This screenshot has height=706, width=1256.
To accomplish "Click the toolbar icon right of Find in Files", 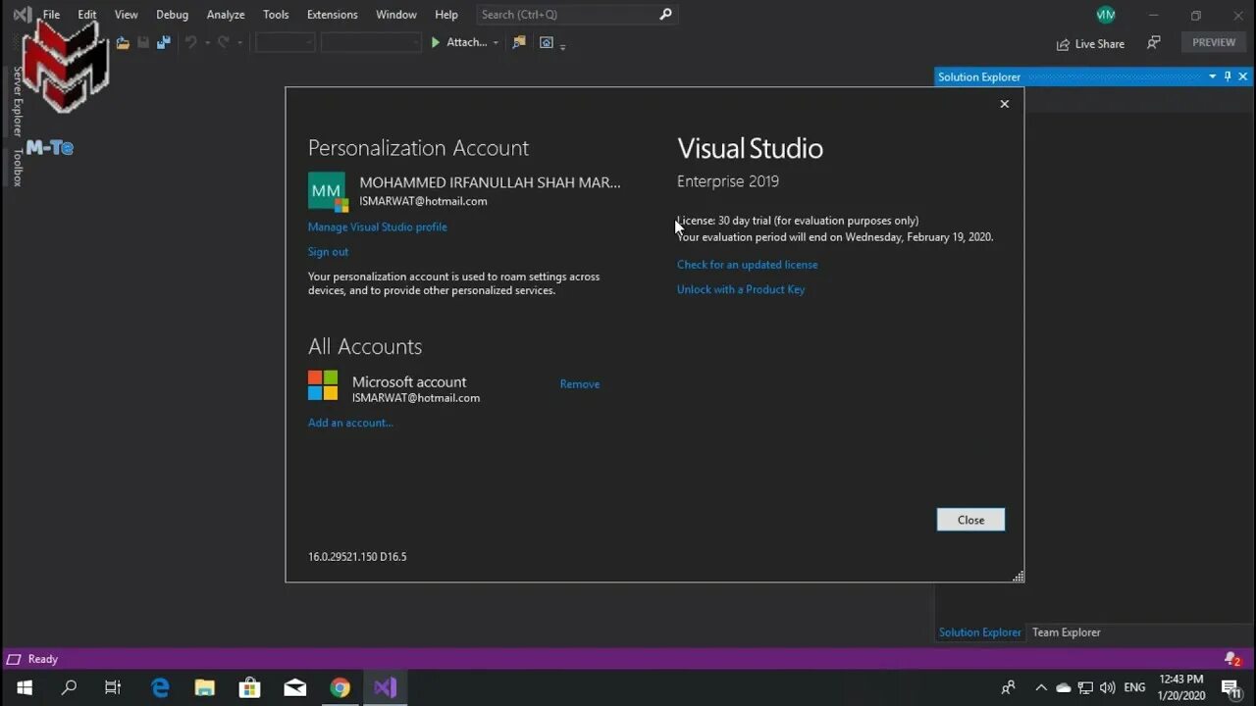I will point(547,43).
